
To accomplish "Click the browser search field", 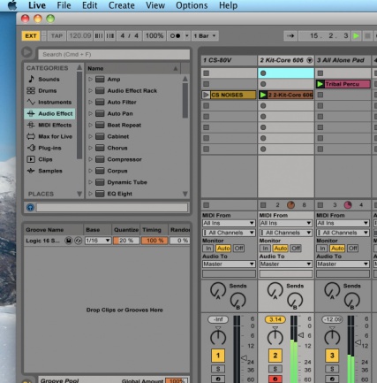I will 114,54.
